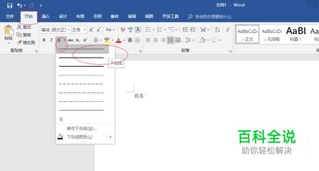Open the borders dropdown

tap(219, 40)
